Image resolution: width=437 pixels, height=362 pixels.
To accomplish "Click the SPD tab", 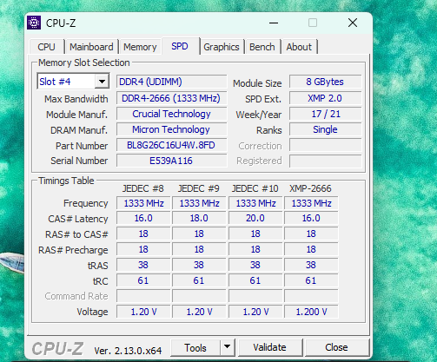I will click(180, 46).
